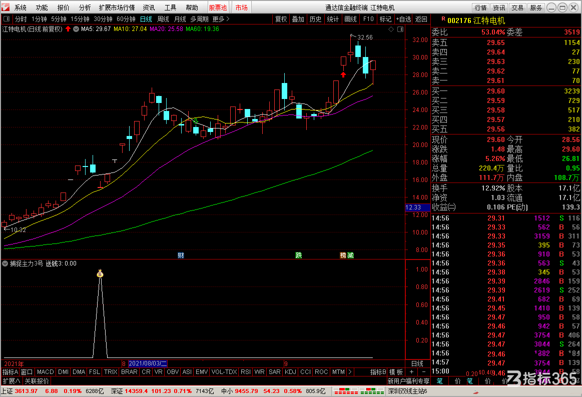Click the 行情 button at the top right
582x397 pixels.
481,8
